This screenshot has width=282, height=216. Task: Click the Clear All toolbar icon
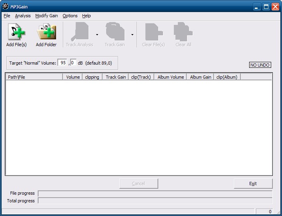(183, 32)
